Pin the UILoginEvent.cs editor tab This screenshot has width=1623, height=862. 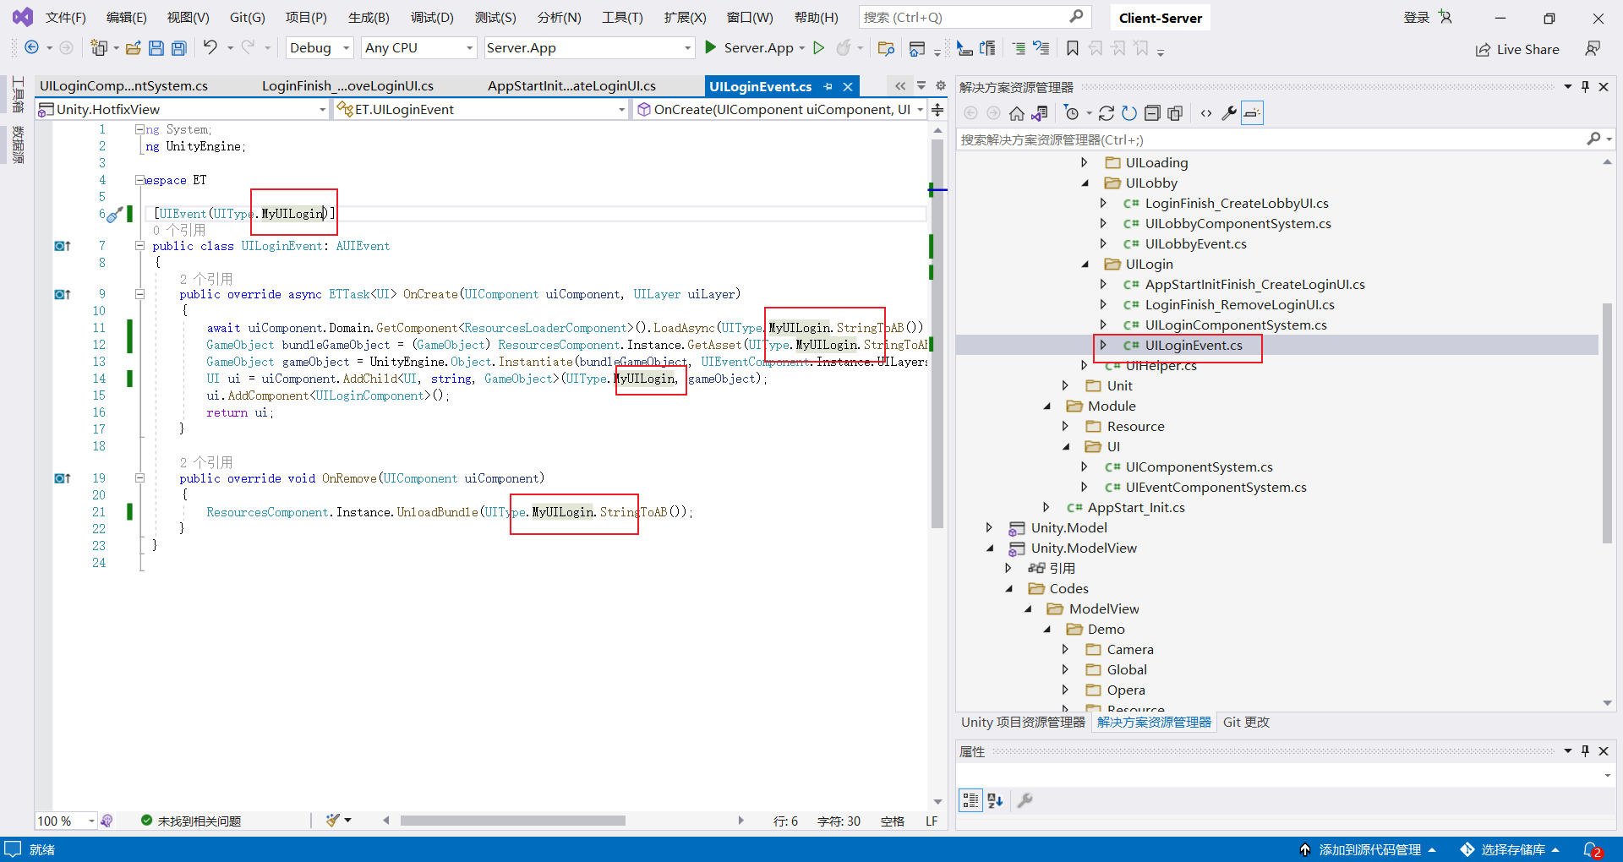(x=828, y=86)
